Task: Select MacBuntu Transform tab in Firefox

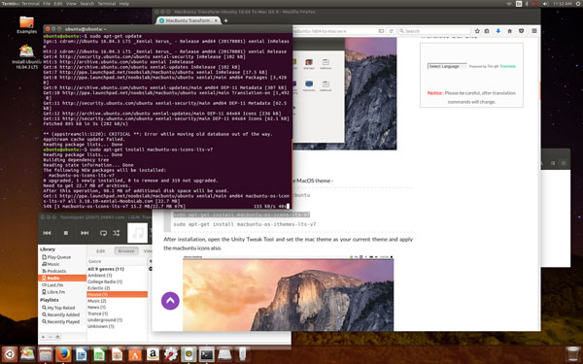Action: [188, 20]
